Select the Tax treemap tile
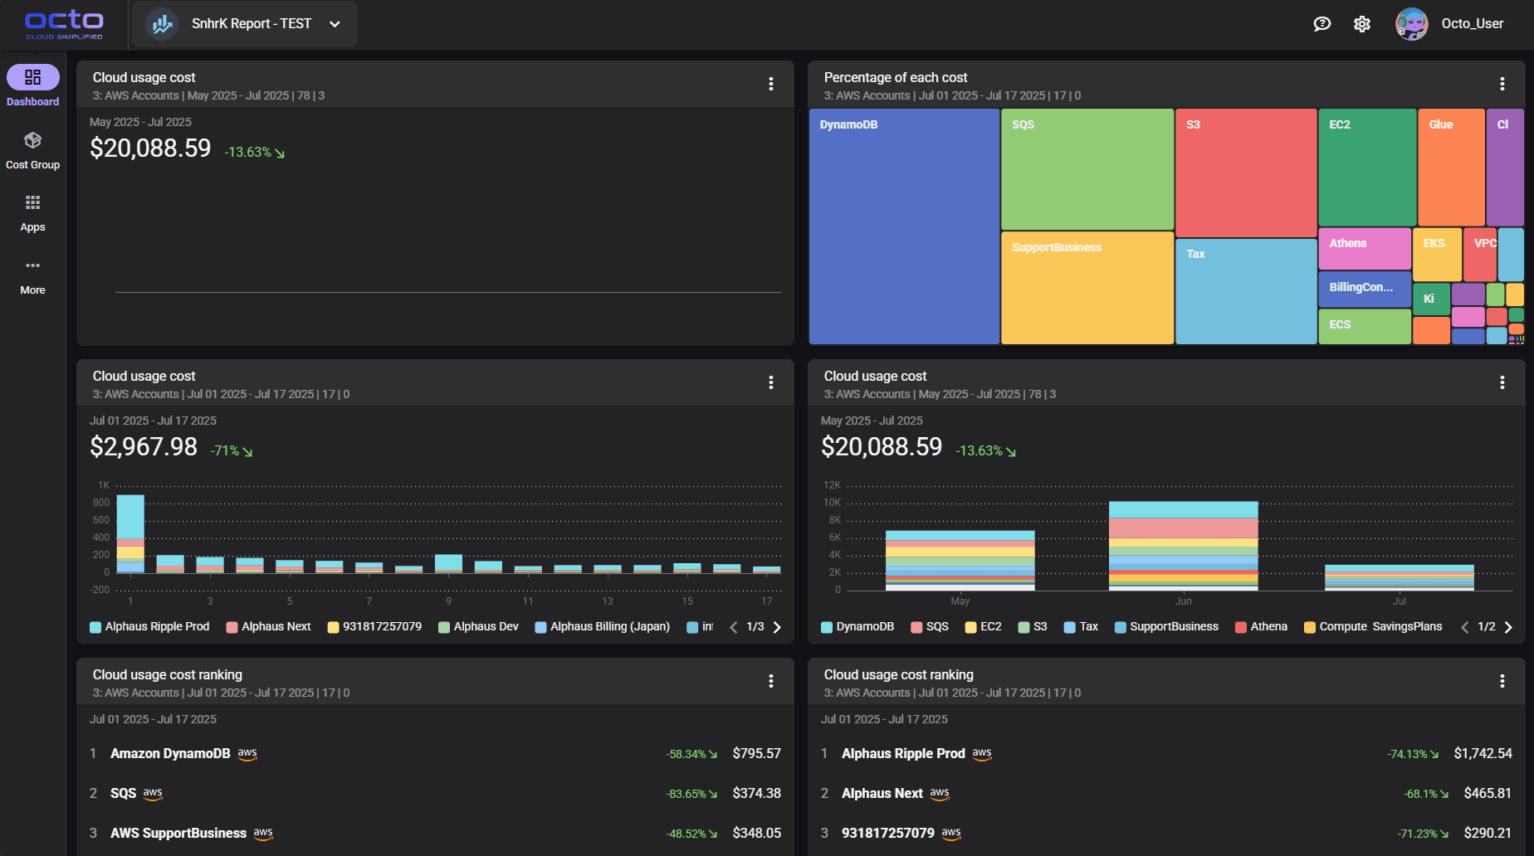The width and height of the screenshot is (1534, 856). tap(1246, 291)
